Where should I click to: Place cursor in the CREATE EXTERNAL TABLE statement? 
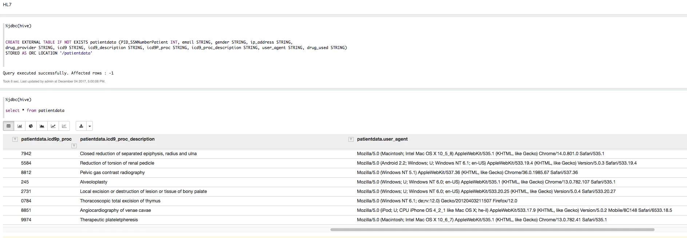coord(176,48)
